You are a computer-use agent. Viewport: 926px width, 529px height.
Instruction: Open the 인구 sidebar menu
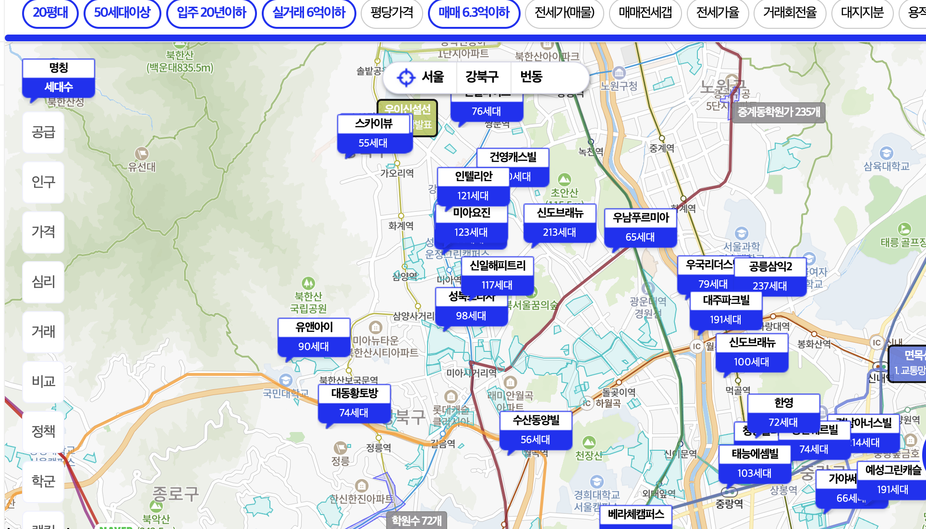coord(43,182)
